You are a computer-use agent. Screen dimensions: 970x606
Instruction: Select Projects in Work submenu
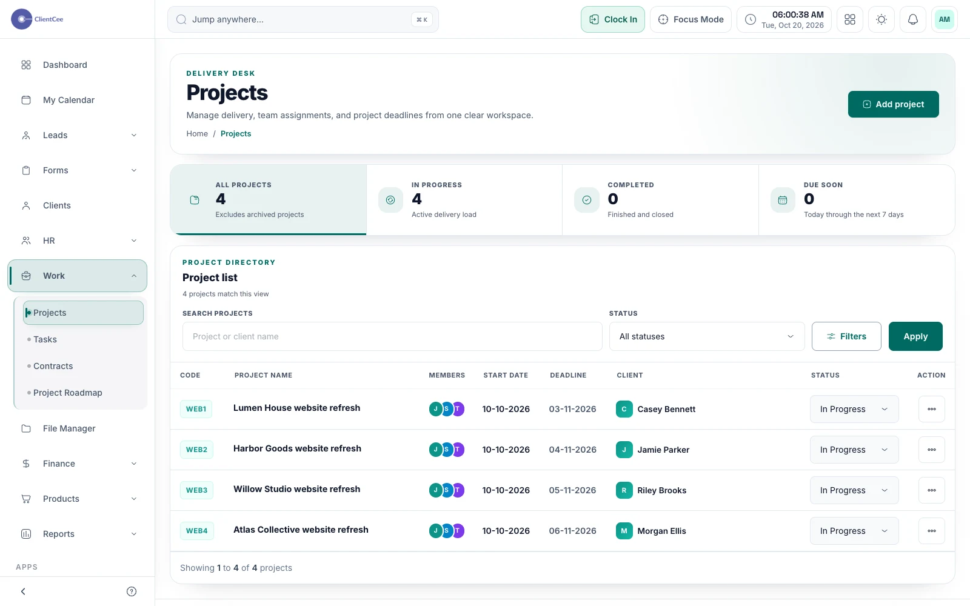pyautogui.click(x=83, y=313)
